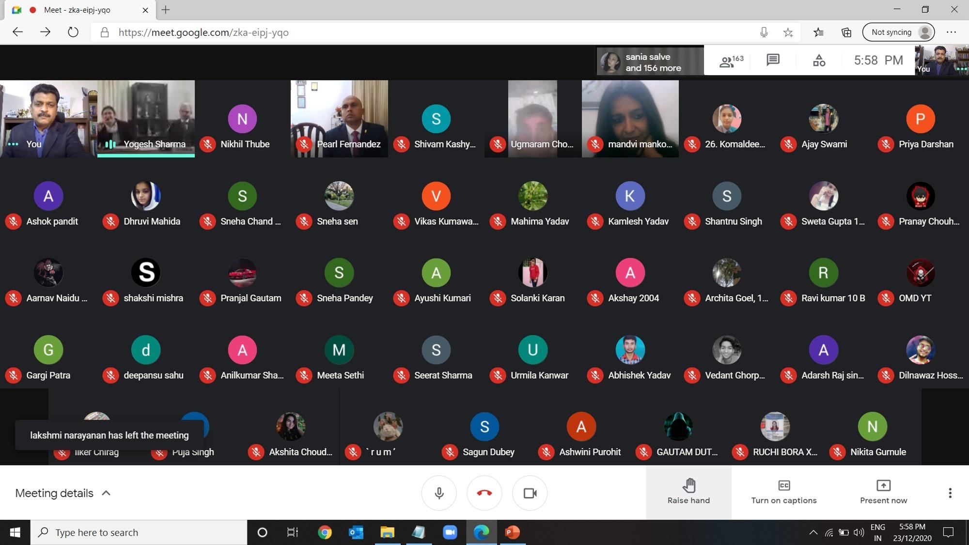Toggle the camera button

[x=530, y=493]
